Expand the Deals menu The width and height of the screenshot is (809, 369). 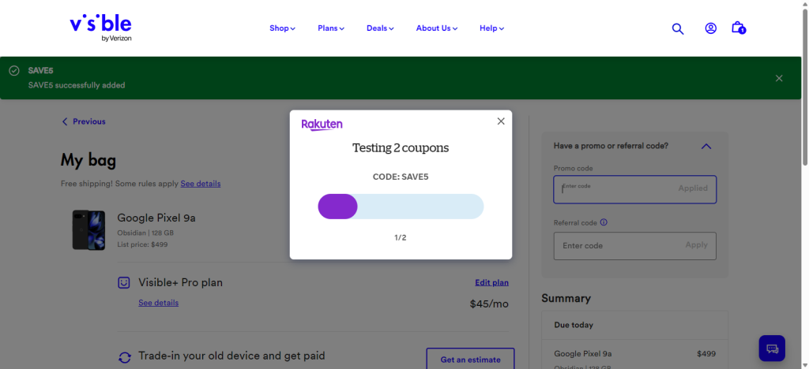[380, 28]
